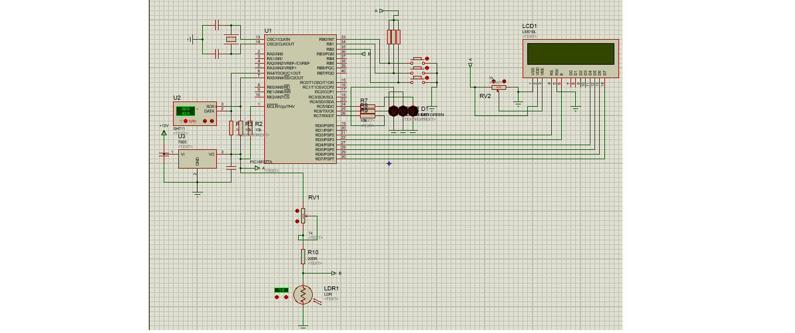This screenshot has width=795, height=333.
Task: Click the LDR1 light sensor symbol
Action: 303,295
